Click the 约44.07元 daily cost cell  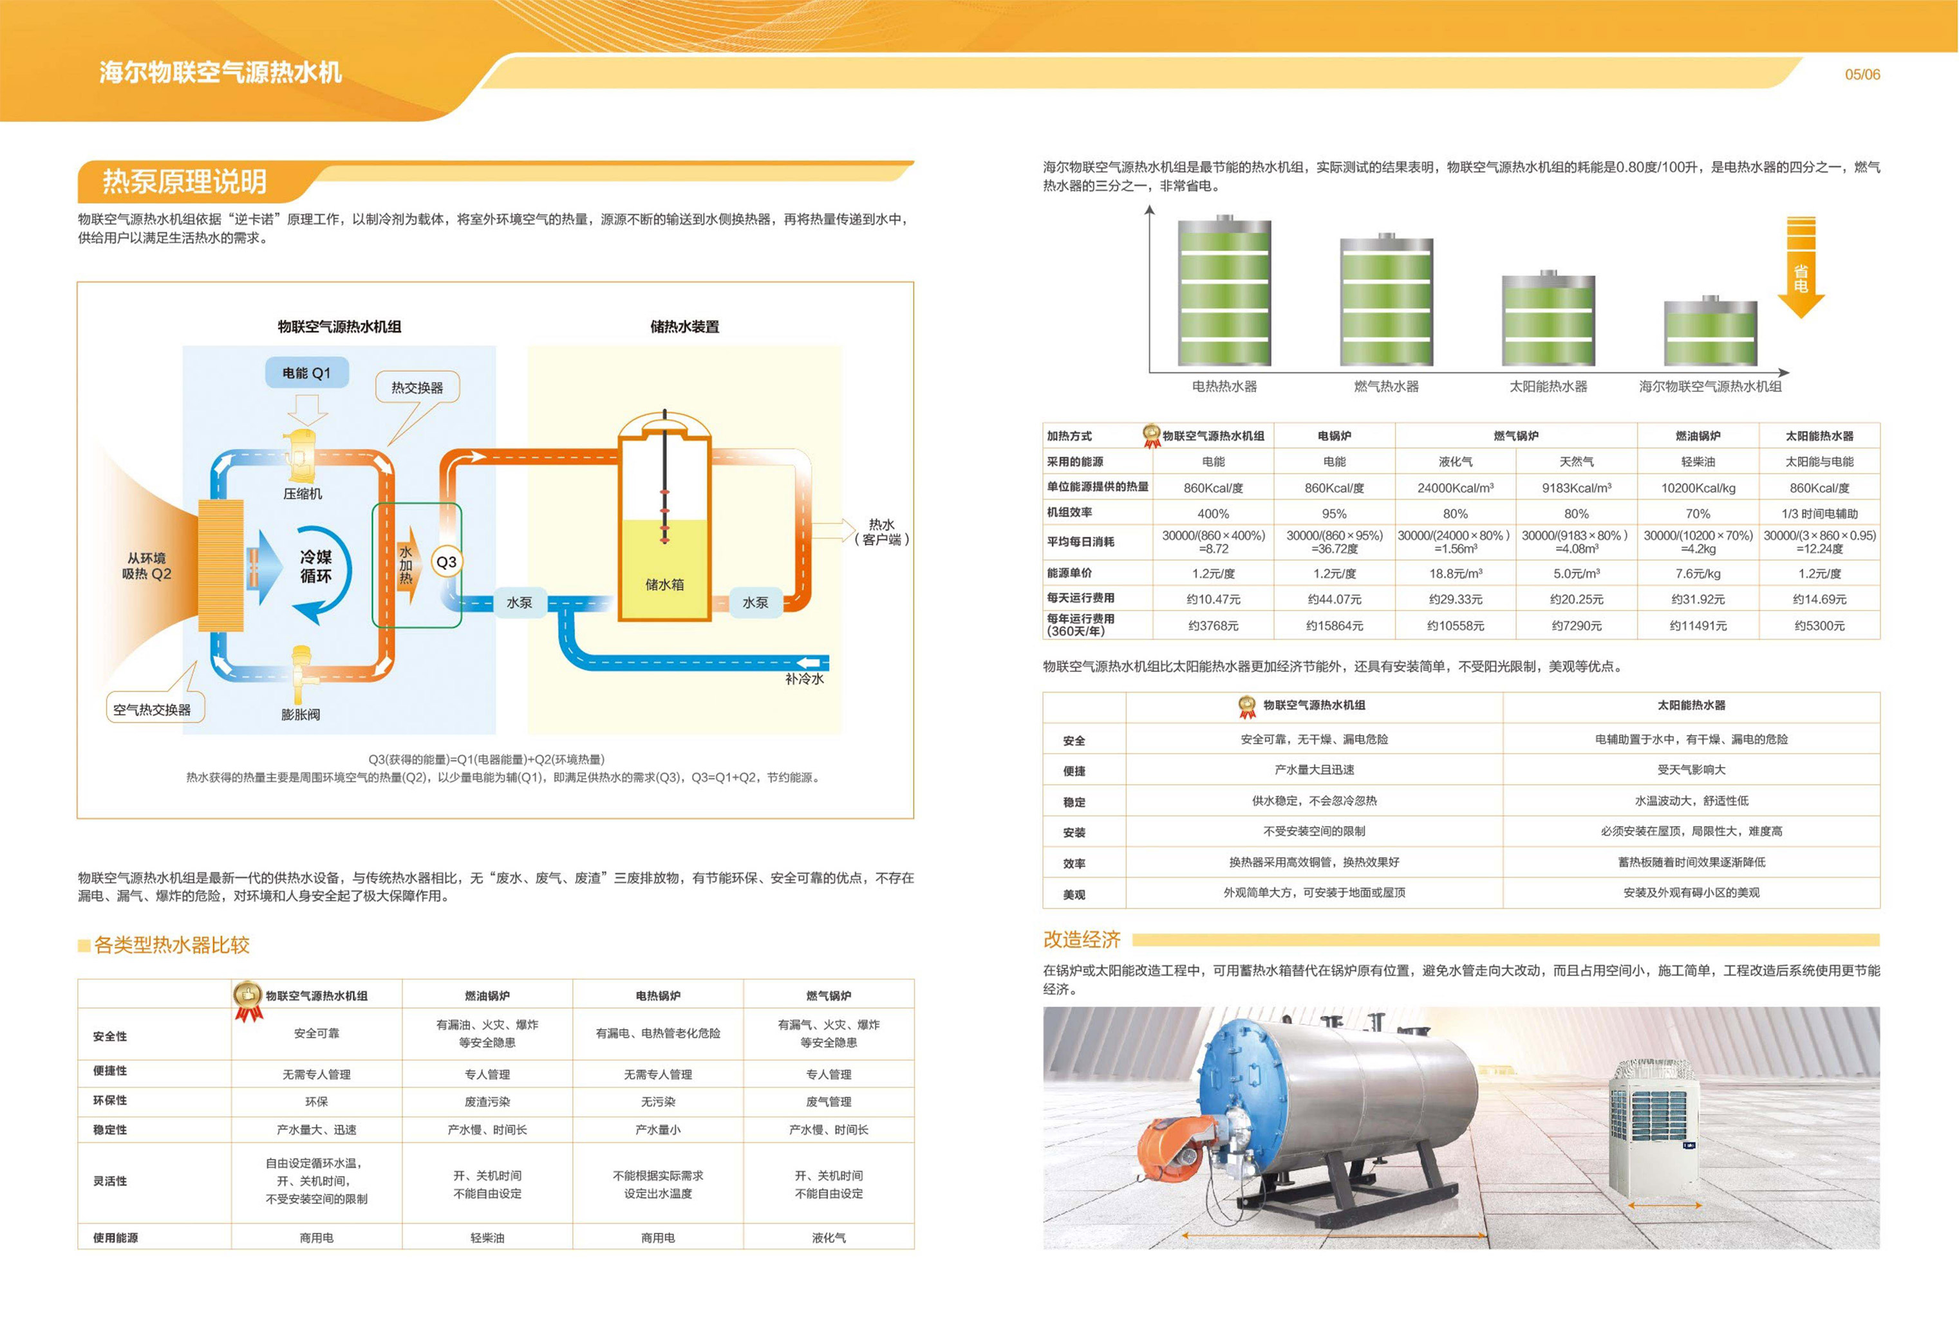coord(1335,599)
